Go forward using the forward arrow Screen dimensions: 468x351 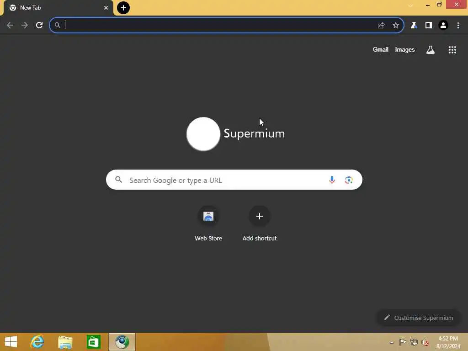[25, 26]
